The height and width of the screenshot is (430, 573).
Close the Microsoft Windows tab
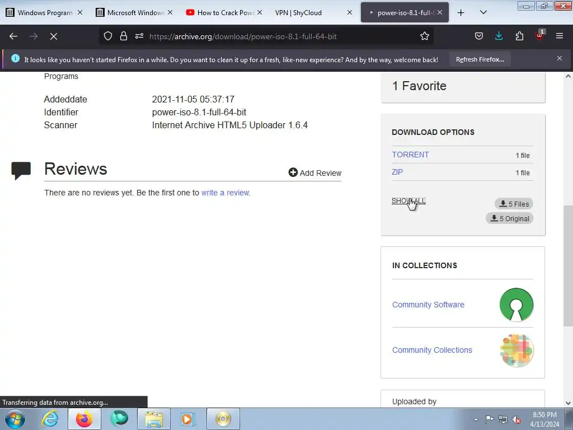170,12
